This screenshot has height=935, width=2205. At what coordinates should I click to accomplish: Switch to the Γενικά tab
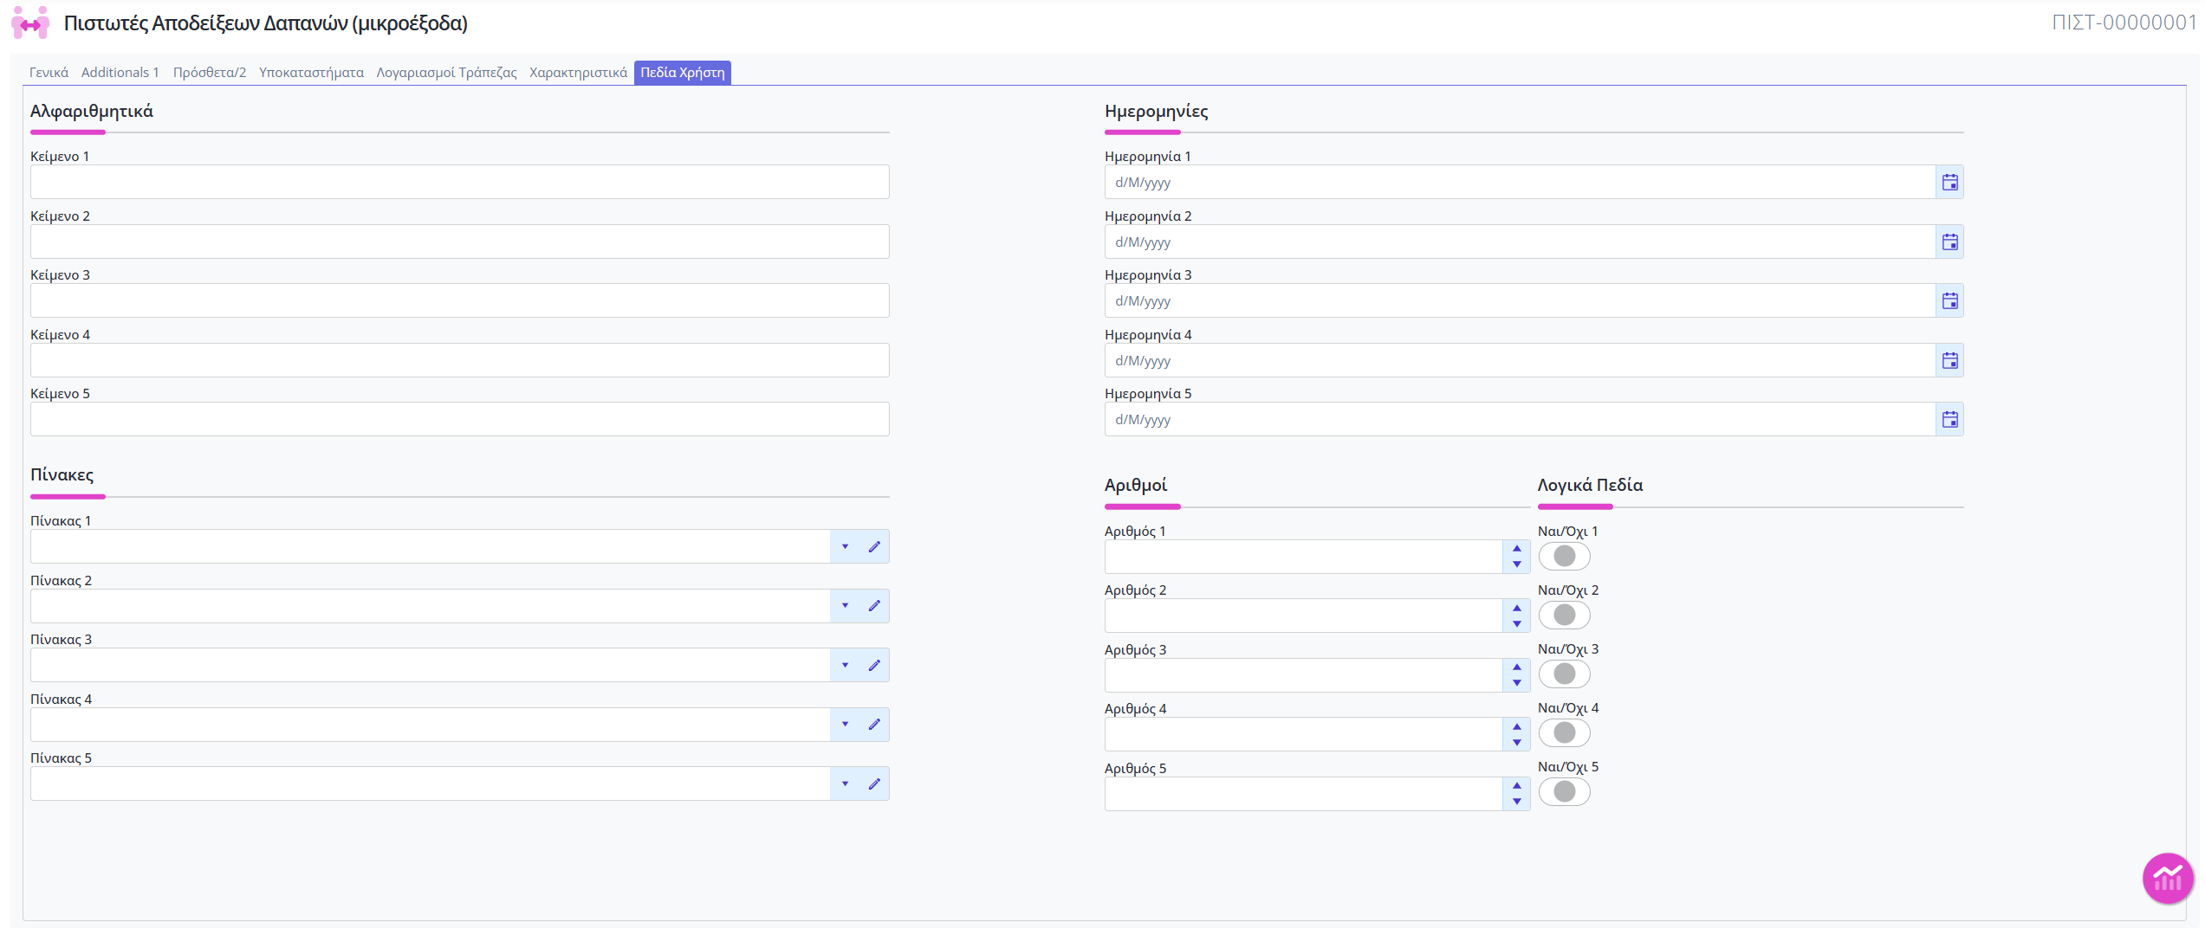[49, 73]
